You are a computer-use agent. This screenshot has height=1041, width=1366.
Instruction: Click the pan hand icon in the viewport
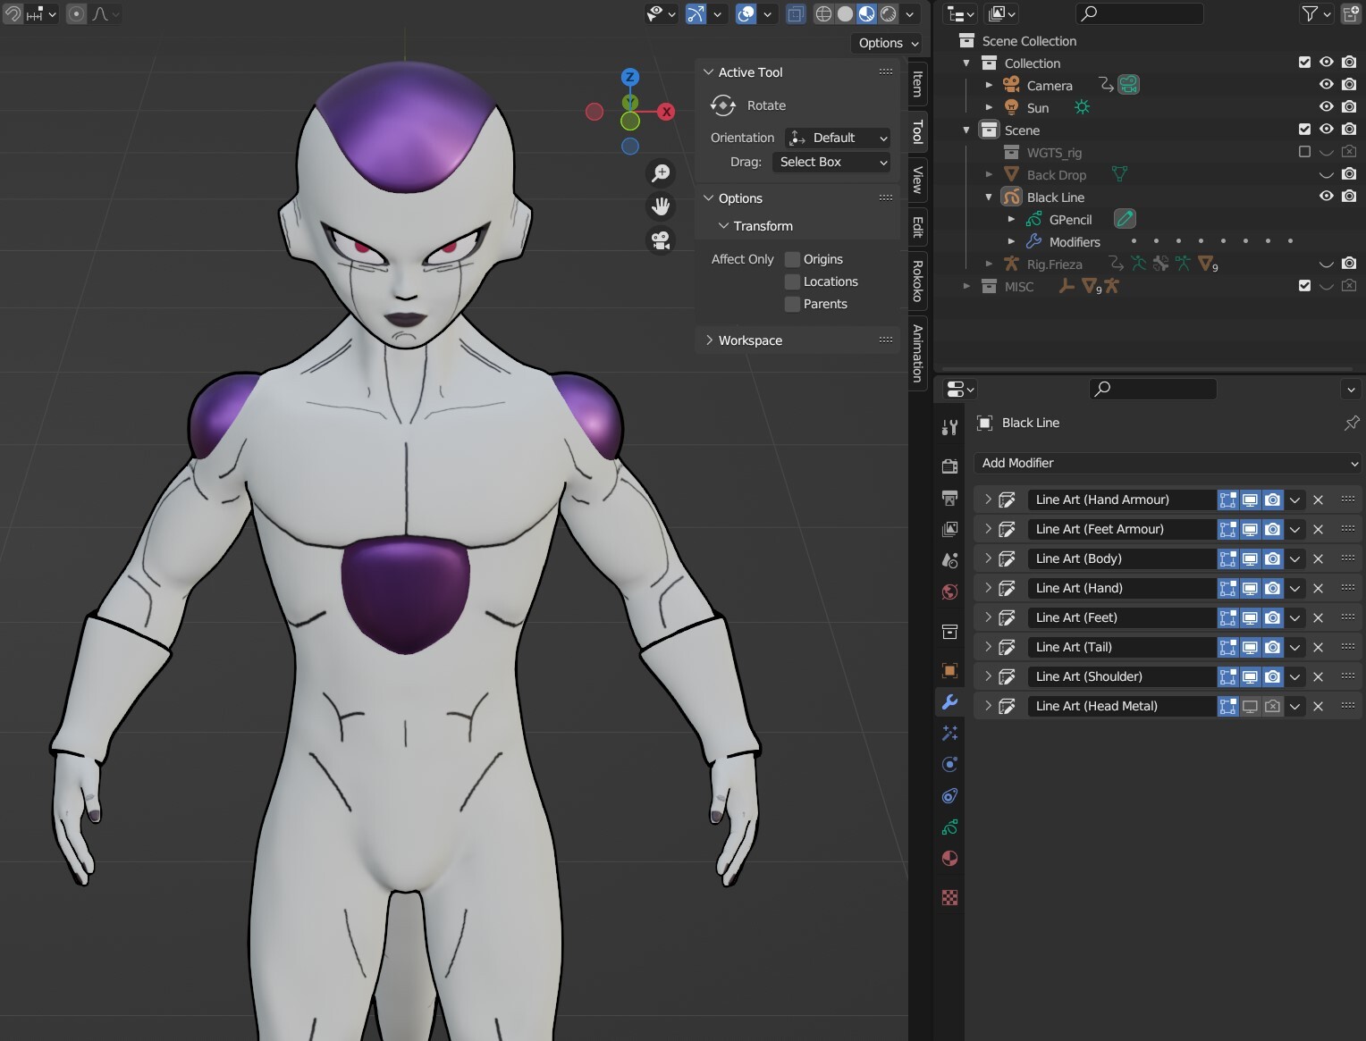[661, 206]
